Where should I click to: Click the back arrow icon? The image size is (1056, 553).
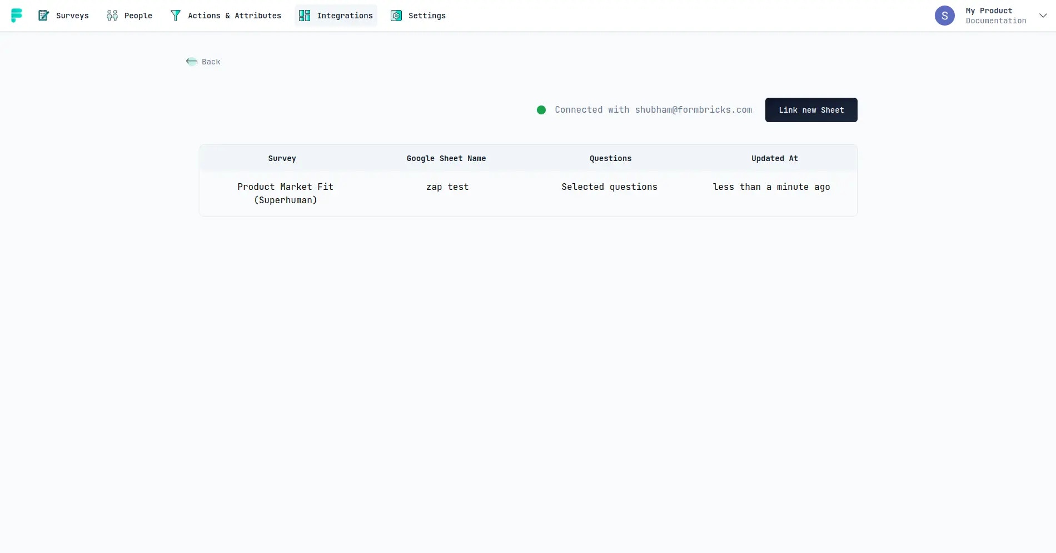pyautogui.click(x=192, y=62)
